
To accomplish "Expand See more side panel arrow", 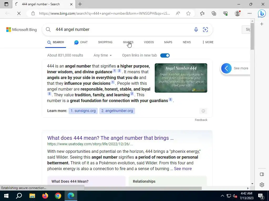I will (x=226, y=68).
